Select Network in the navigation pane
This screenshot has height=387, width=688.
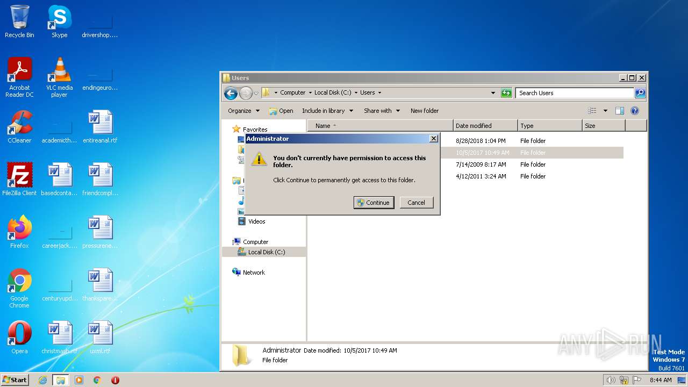pos(254,273)
